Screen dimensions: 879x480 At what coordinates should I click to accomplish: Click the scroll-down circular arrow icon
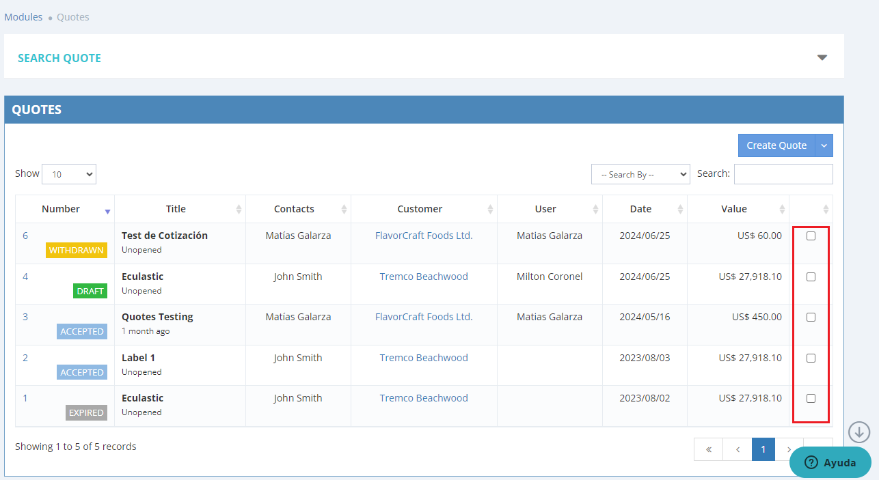click(859, 432)
